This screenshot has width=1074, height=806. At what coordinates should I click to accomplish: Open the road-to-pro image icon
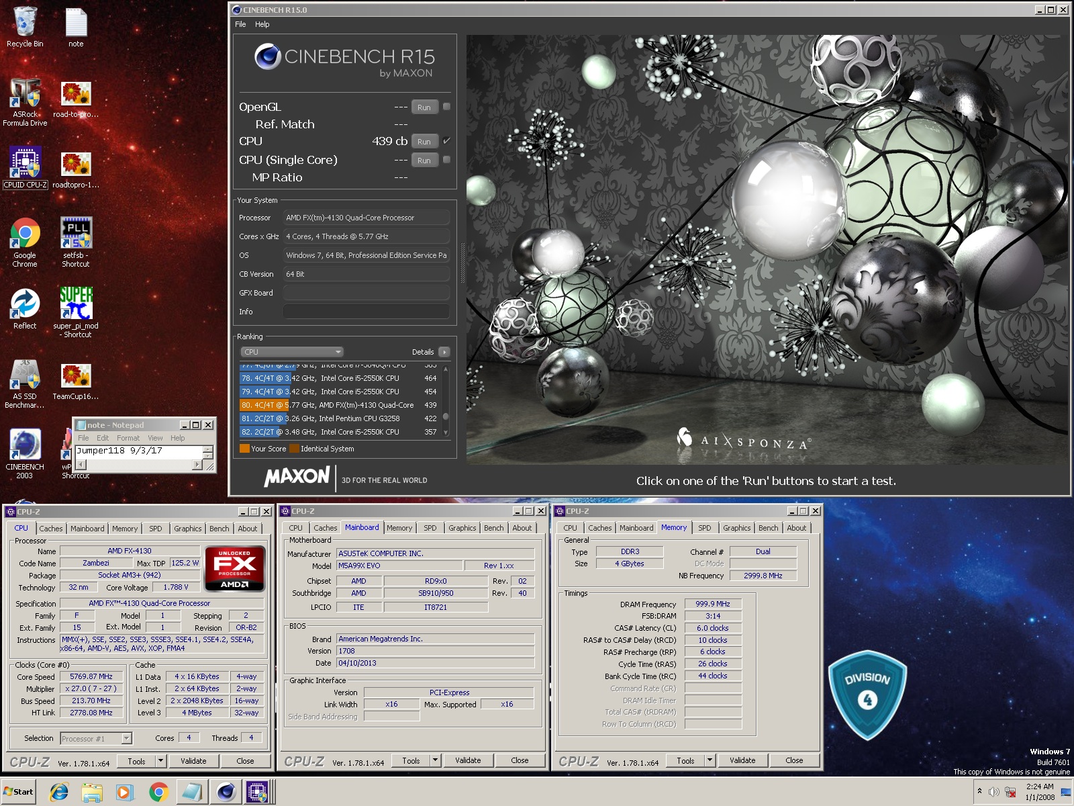76,98
